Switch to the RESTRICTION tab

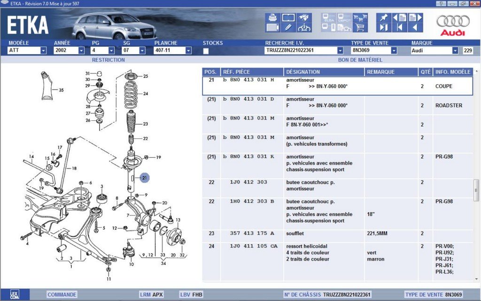coord(108,60)
